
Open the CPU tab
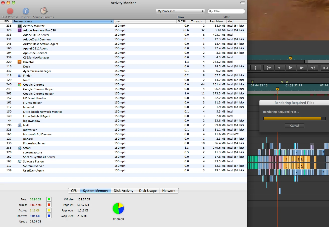74,191
